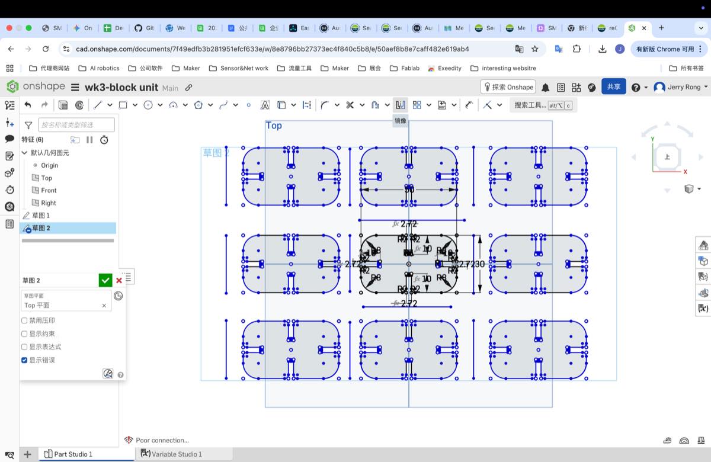Toggle the 禁用压印 checkbox

(x=24, y=320)
